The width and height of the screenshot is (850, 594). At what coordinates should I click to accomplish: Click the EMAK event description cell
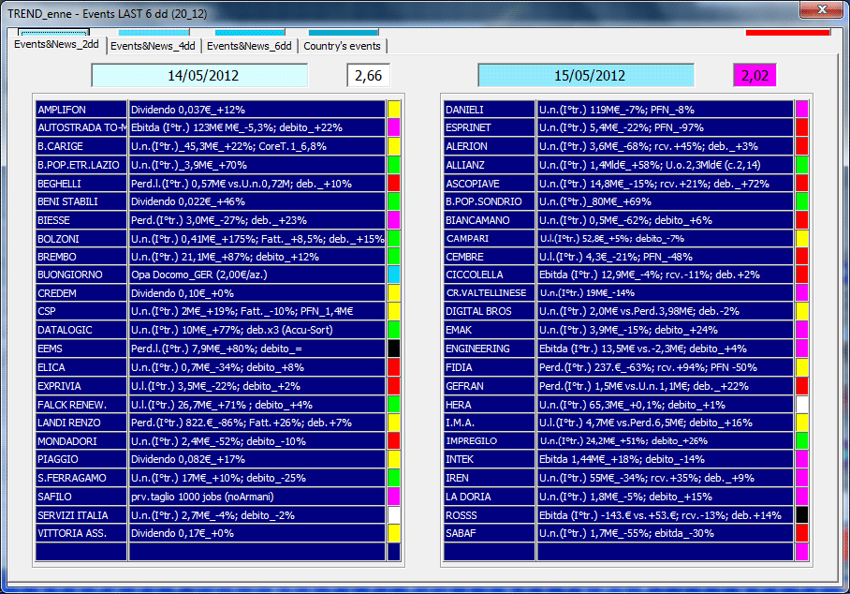pyautogui.click(x=666, y=329)
